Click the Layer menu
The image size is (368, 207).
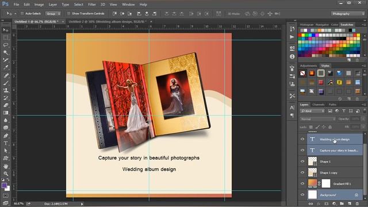pyautogui.click(x=52, y=5)
